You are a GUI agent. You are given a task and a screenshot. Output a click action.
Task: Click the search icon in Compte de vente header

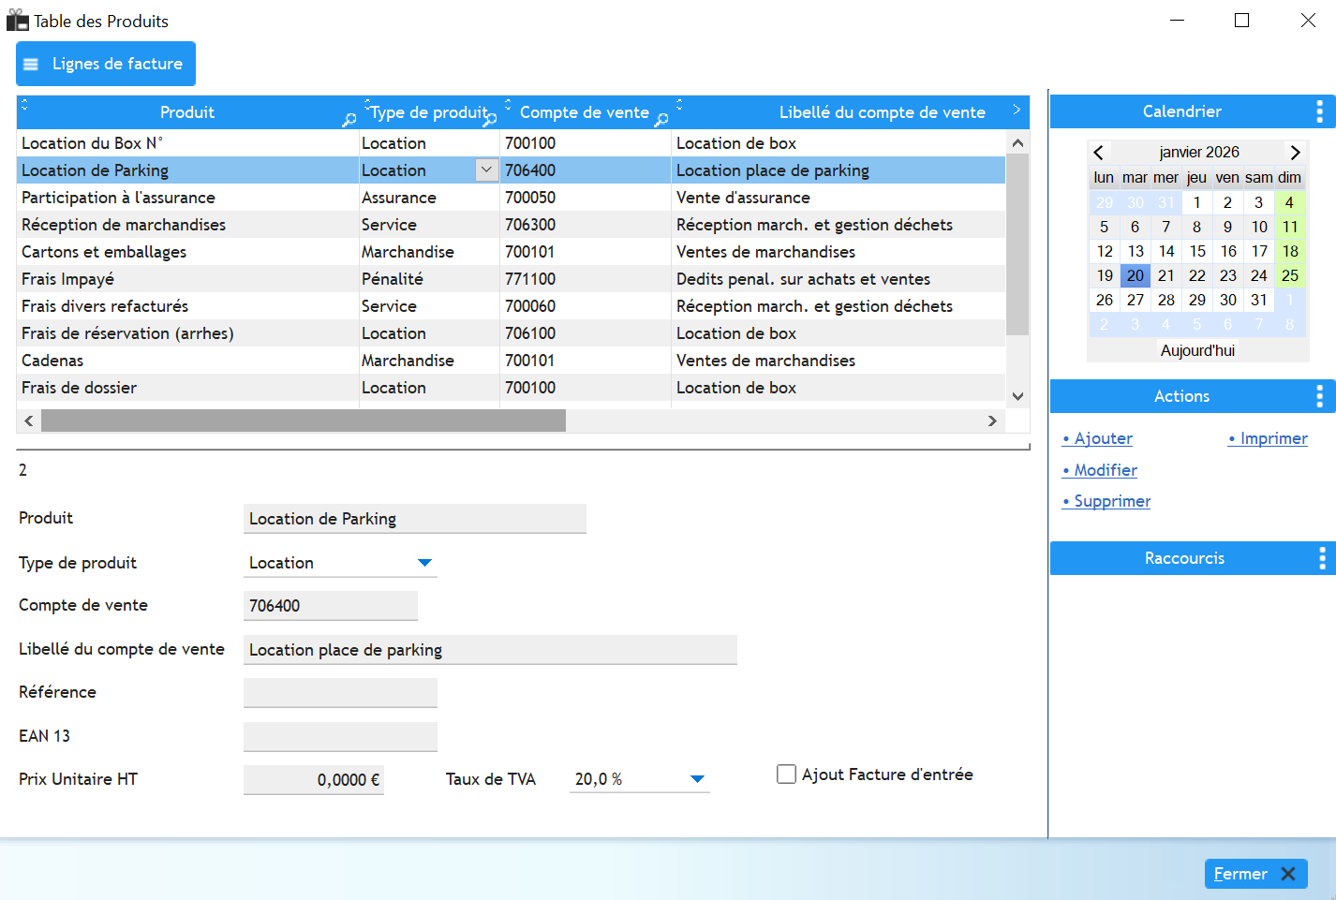661,120
